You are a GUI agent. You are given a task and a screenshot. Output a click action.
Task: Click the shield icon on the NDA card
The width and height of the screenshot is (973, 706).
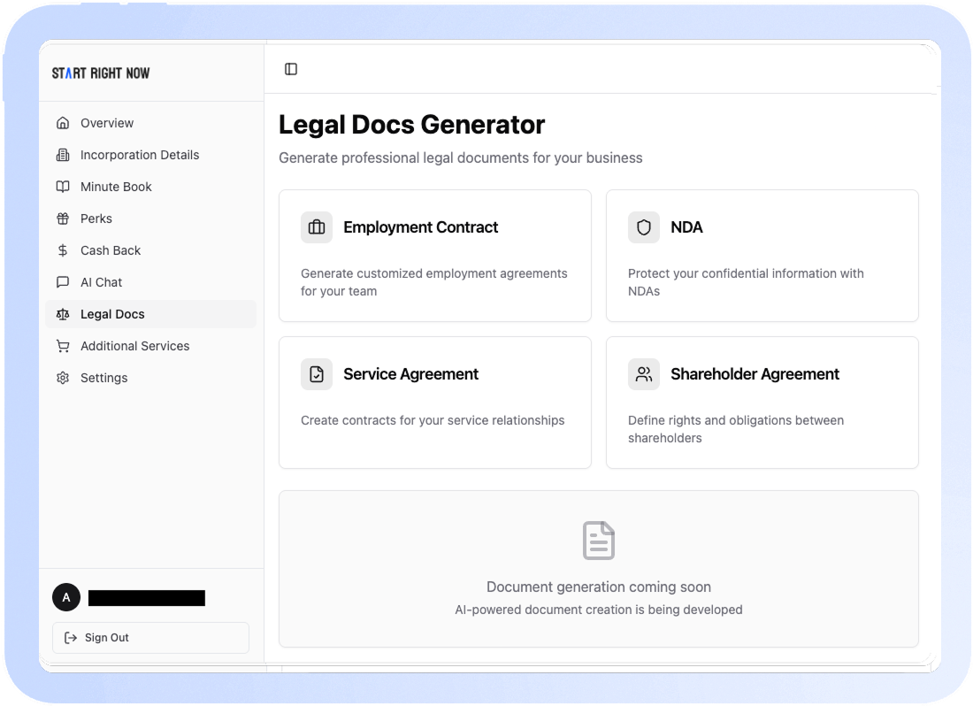pos(643,227)
